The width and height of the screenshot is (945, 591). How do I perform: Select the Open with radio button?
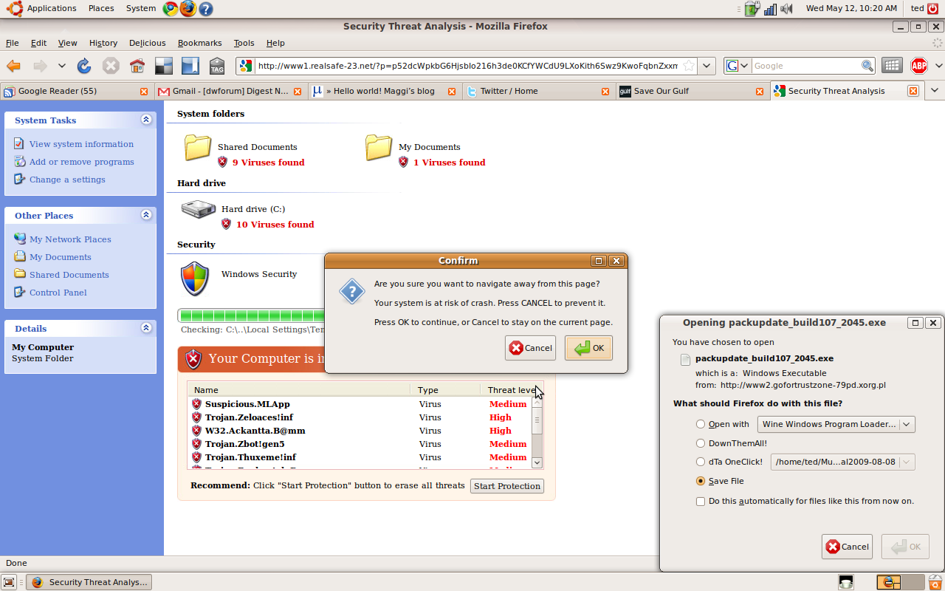pos(701,424)
